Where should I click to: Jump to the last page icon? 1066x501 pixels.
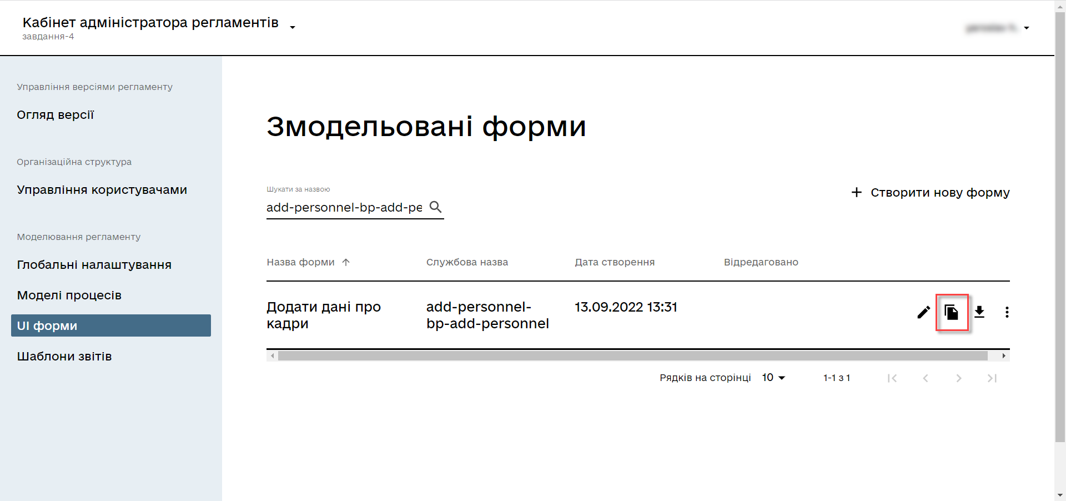tap(992, 378)
